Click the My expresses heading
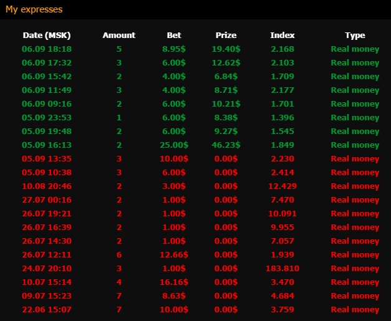391x321 pixels. (x=34, y=9)
